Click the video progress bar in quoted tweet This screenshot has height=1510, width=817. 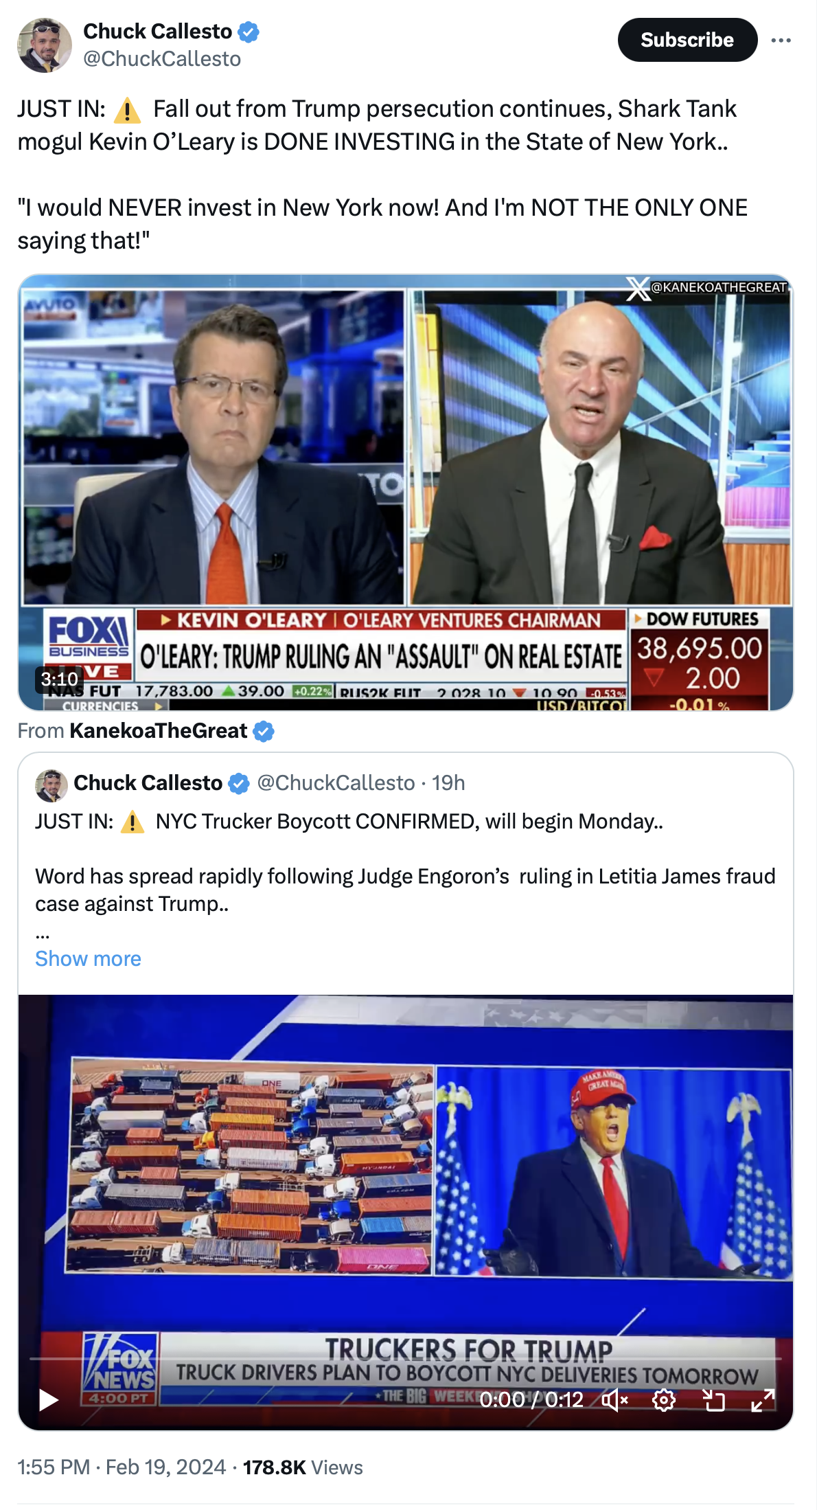405,1358
